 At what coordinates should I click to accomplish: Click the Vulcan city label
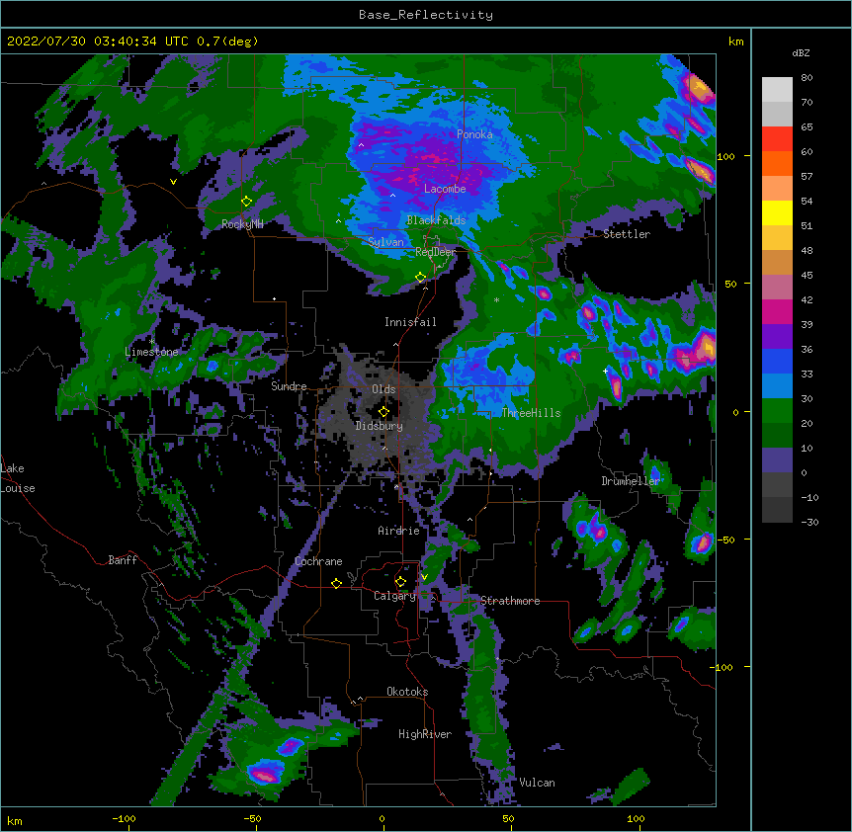pyautogui.click(x=537, y=783)
